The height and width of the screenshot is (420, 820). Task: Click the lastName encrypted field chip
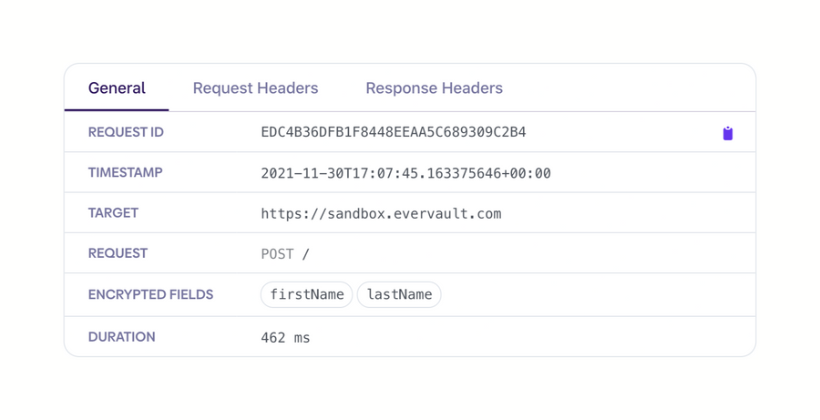[399, 294]
